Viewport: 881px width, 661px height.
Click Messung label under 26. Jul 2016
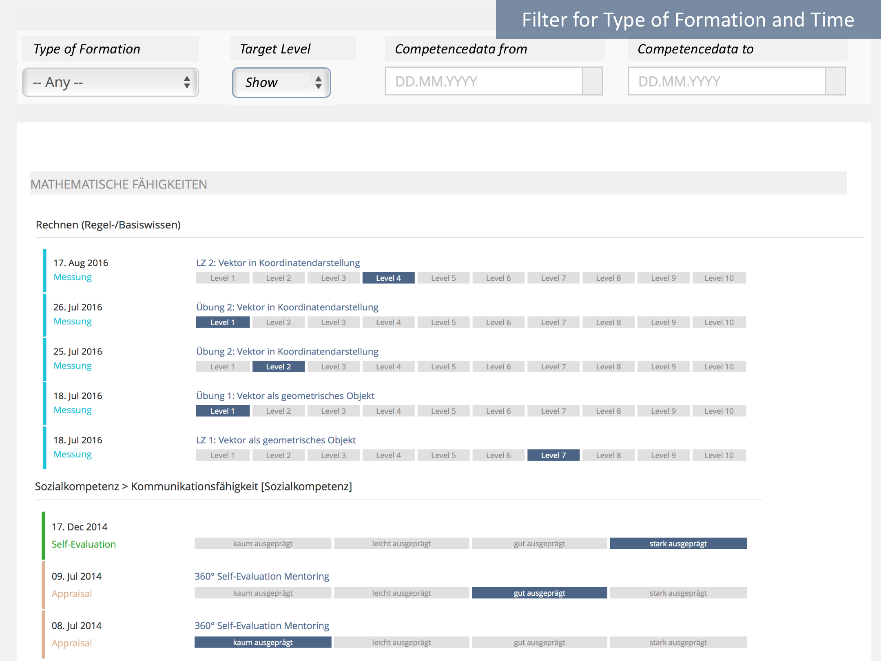[73, 322]
